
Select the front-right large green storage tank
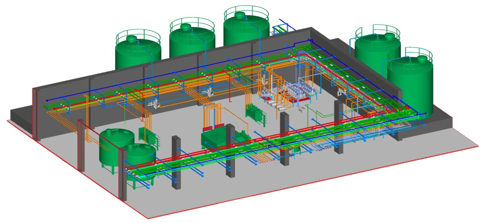[410, 81]
